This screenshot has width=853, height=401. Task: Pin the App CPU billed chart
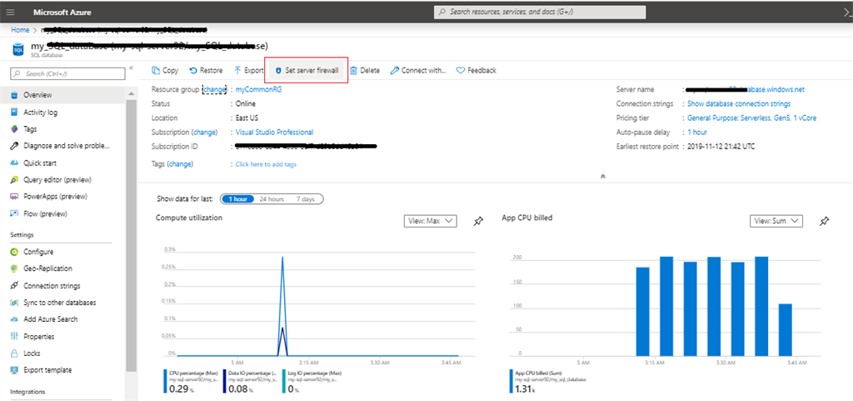[825, 221]
